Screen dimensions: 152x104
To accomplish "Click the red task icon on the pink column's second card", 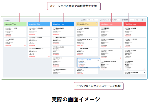I will coord(120,47).
